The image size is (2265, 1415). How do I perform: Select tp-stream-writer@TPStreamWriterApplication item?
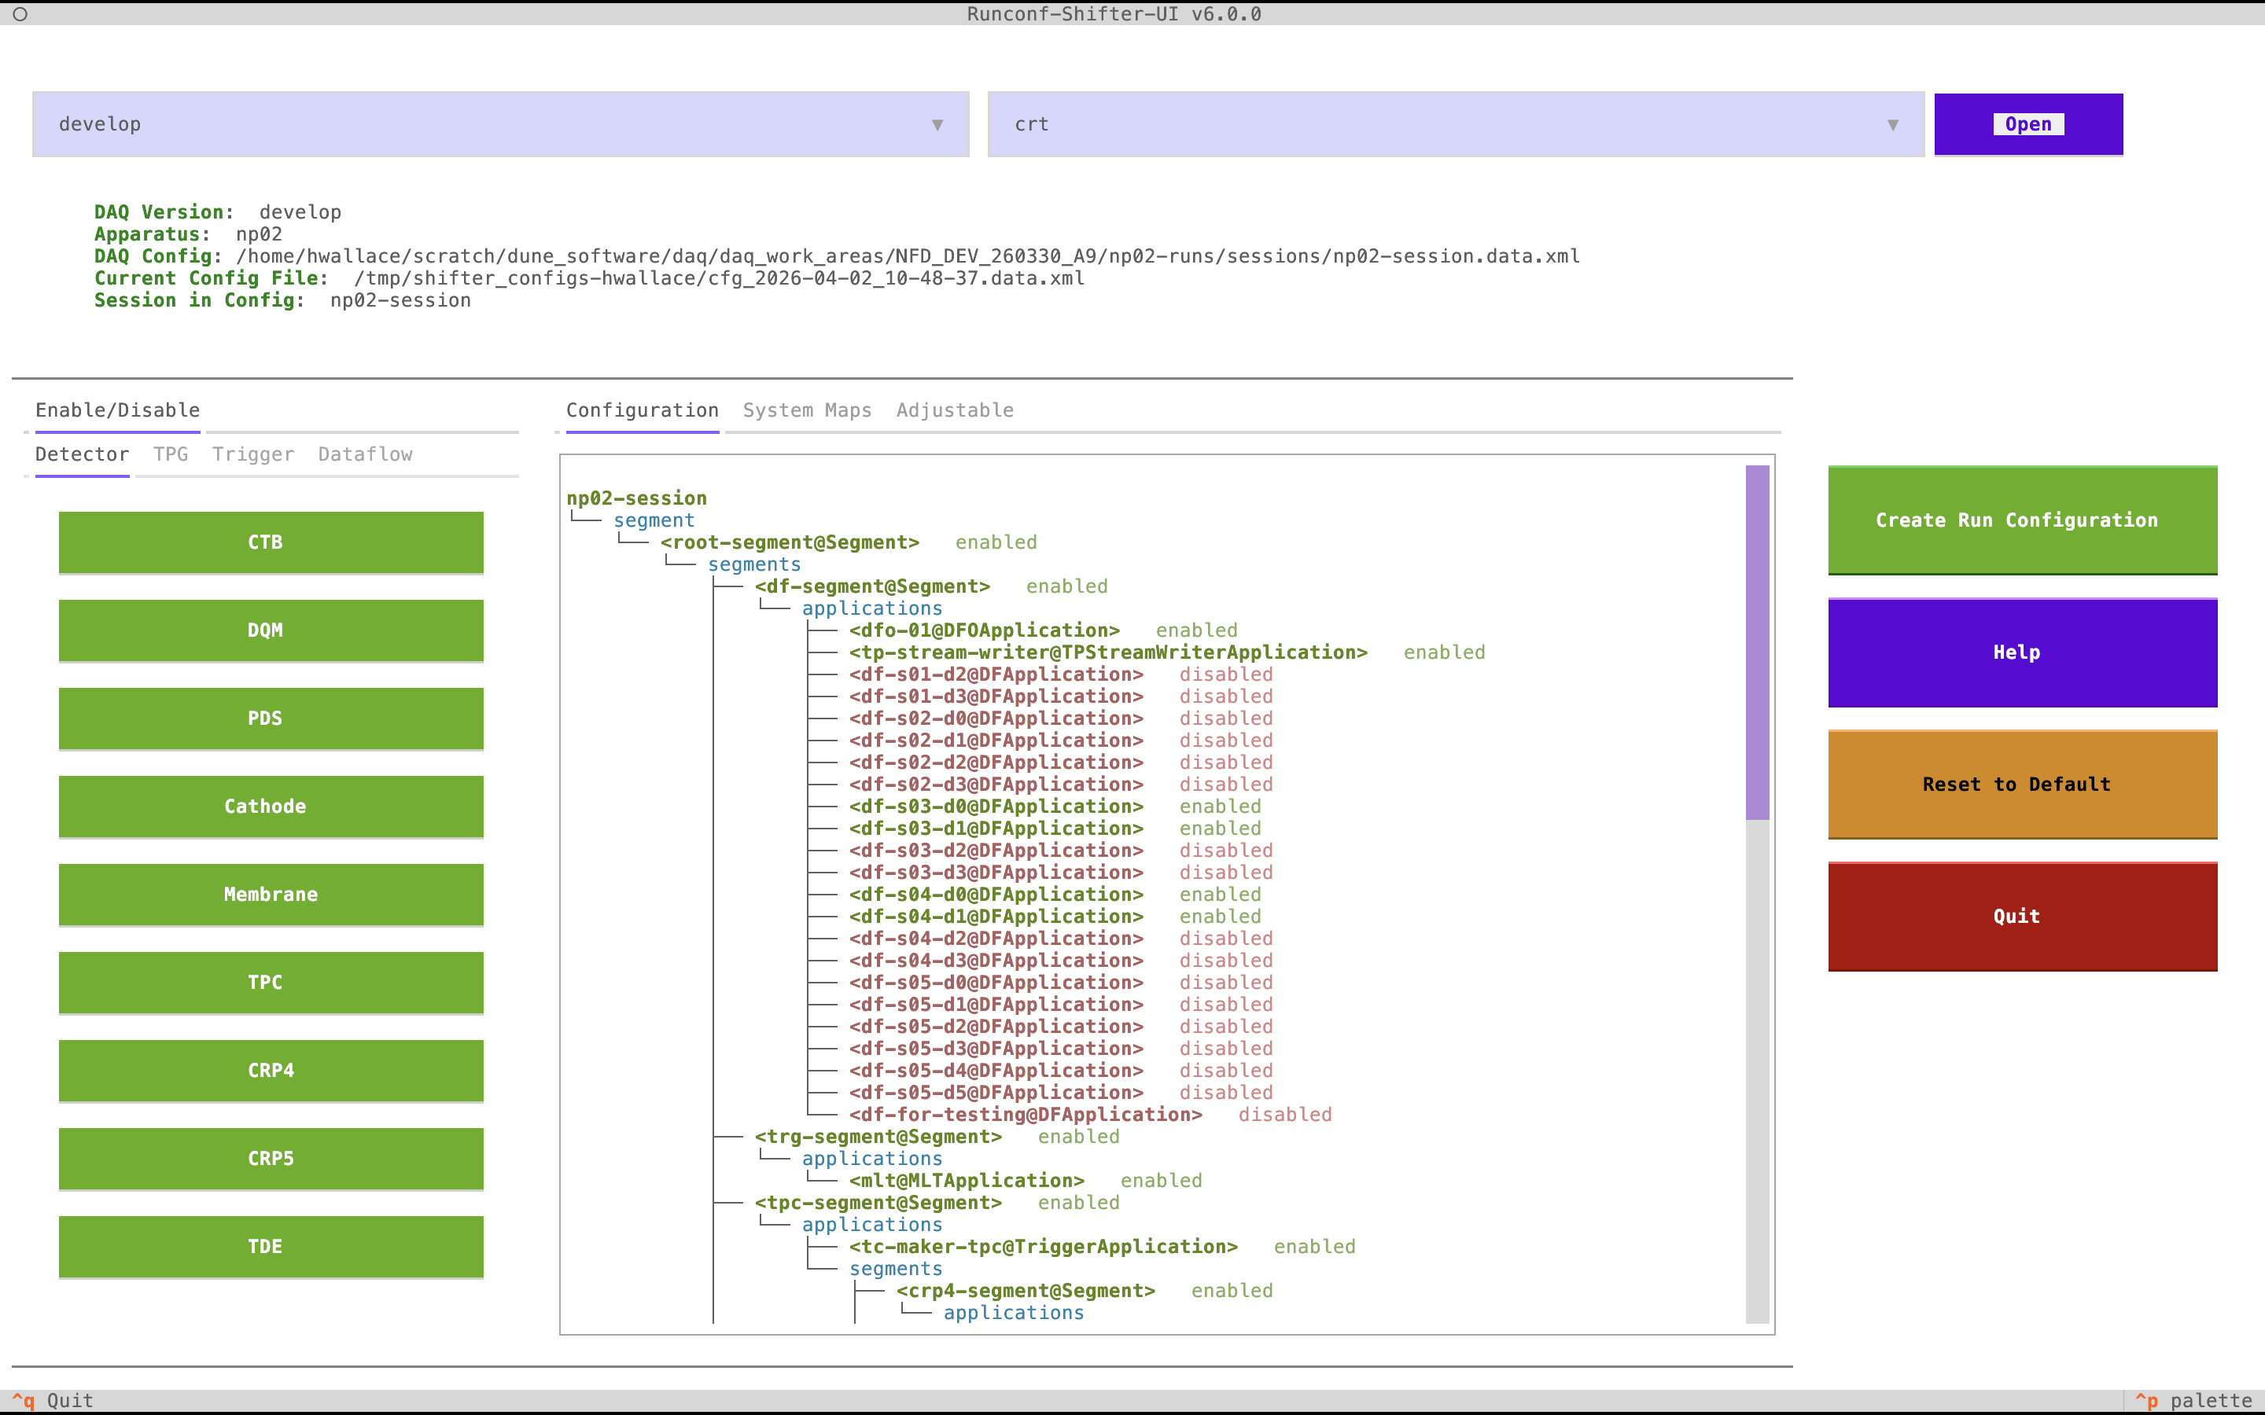(1108, 652)
